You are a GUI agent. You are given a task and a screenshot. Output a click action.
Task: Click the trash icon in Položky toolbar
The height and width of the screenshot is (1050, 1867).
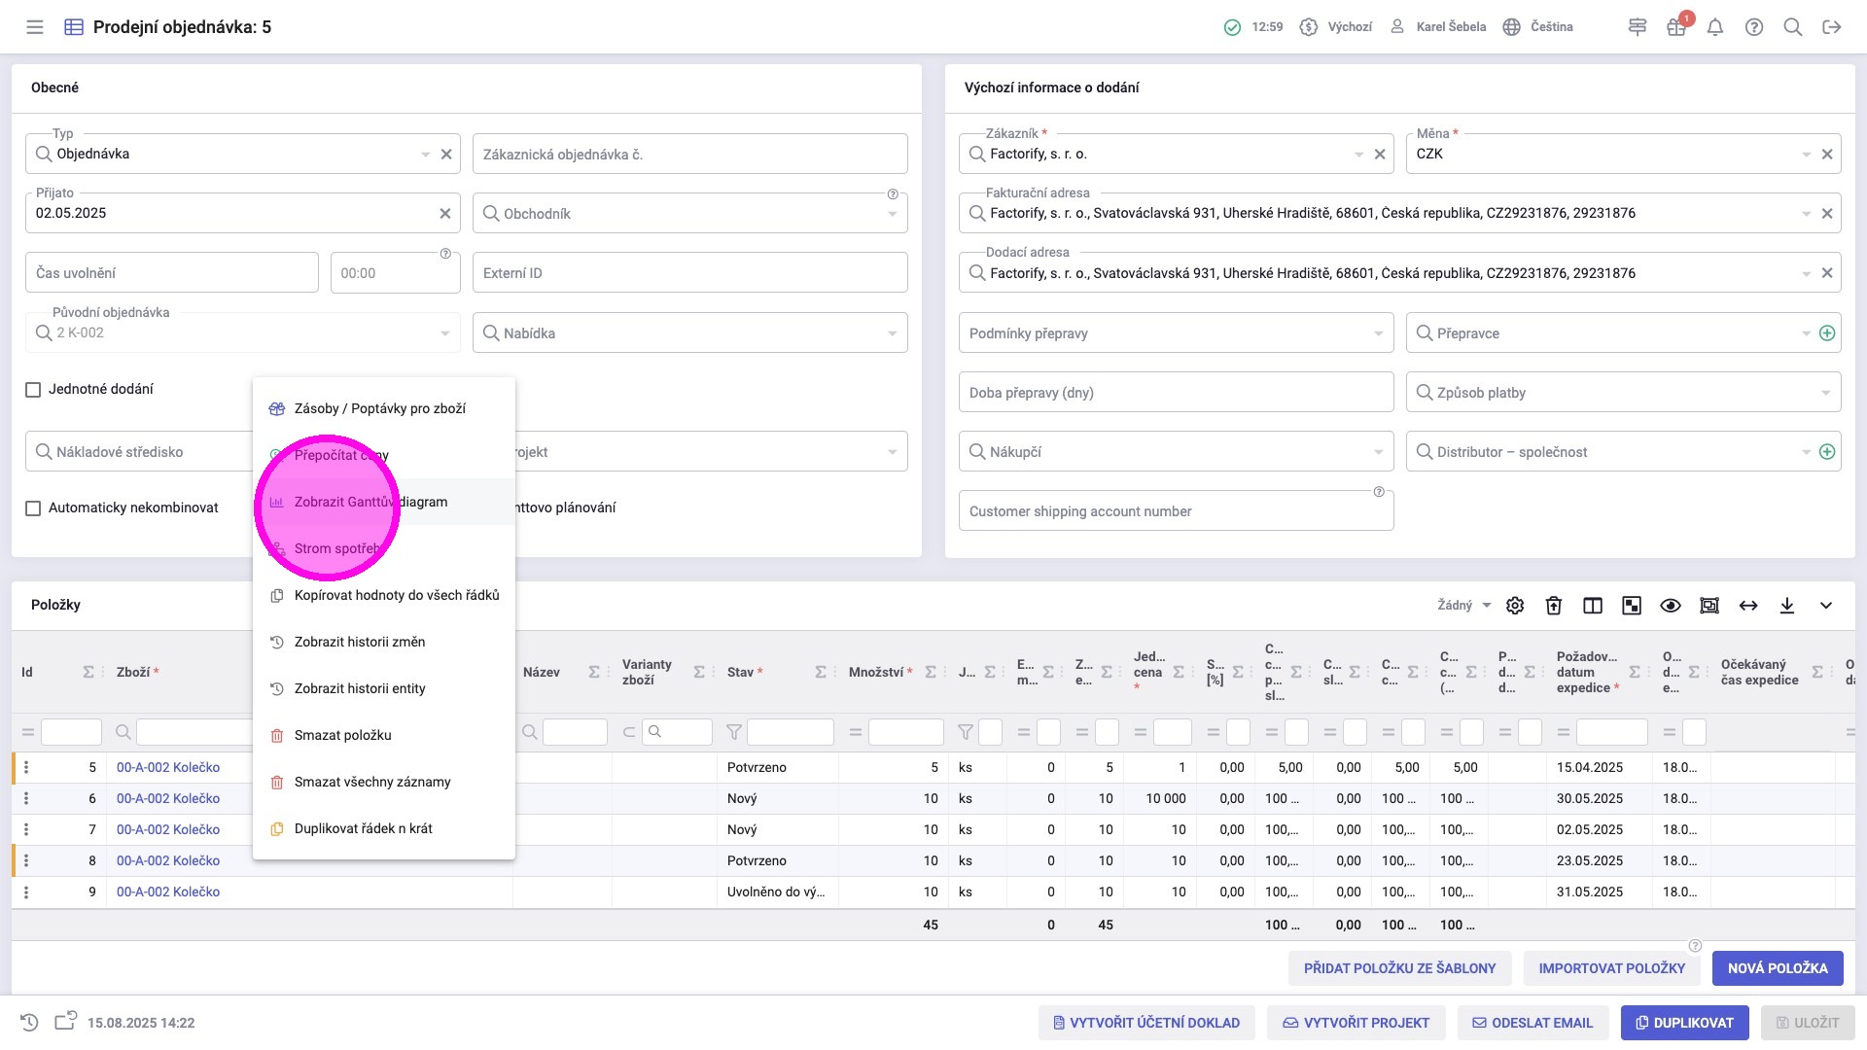(x=1554, y=606)
